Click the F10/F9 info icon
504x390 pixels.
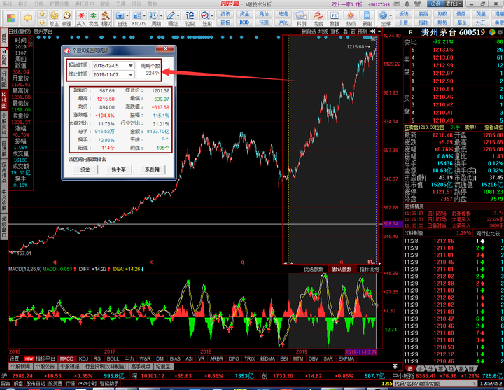pyautogui.click(x=137, y=15)
